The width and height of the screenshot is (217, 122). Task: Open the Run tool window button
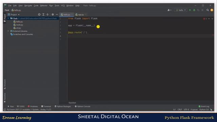11,106
